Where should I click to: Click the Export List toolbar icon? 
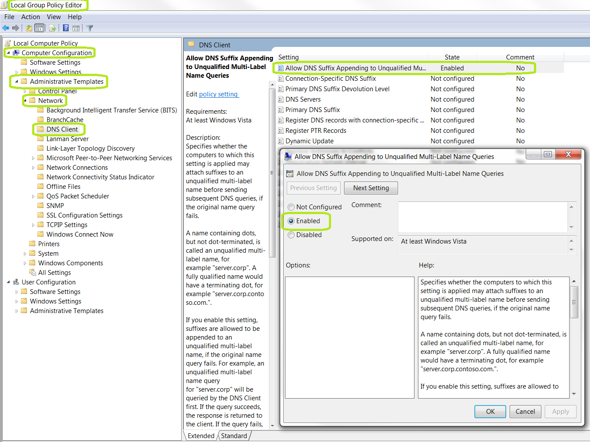[x=53, y=28]
